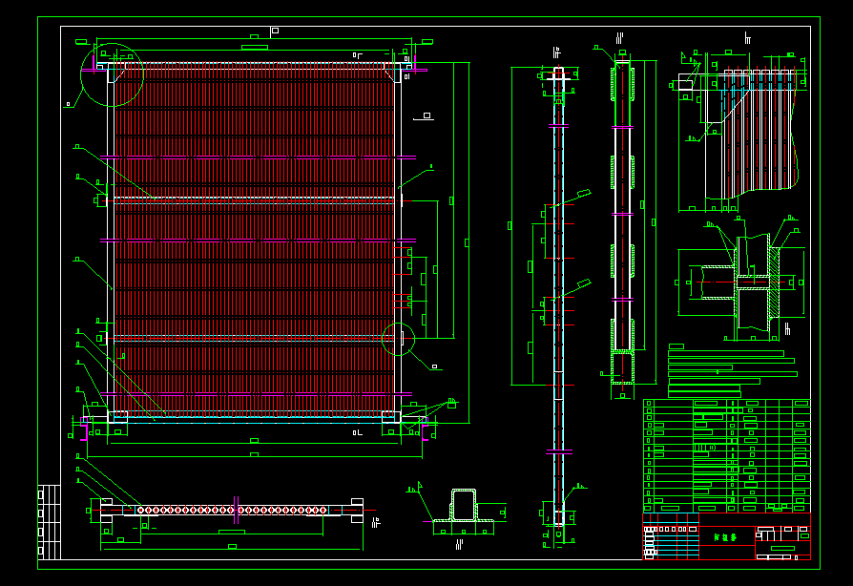Click the magenta center mark in bottom section view
Screen dimensions: 853x586
click(x=236, y=510)
